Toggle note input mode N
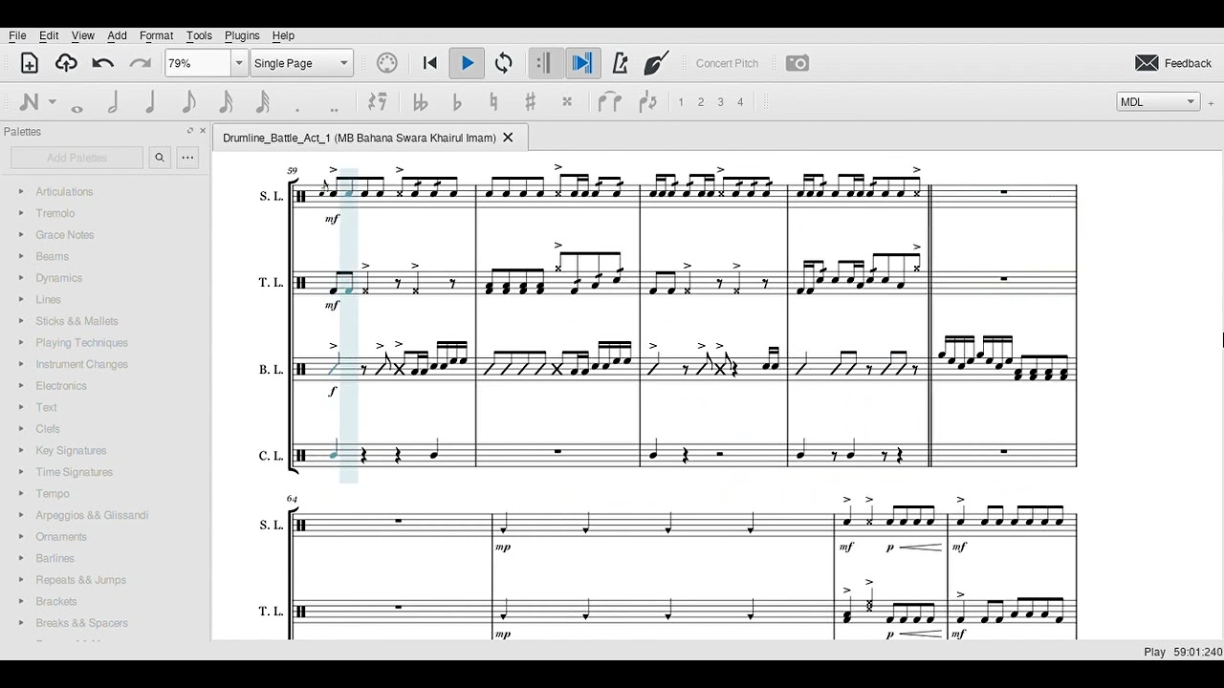 click(x=29, y=102)
